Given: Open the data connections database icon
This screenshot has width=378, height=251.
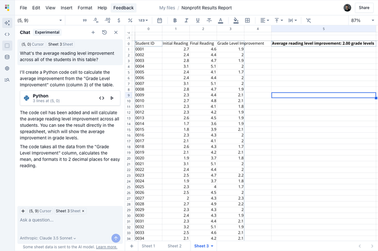Looking at the screenshot, I should [7, 57].
